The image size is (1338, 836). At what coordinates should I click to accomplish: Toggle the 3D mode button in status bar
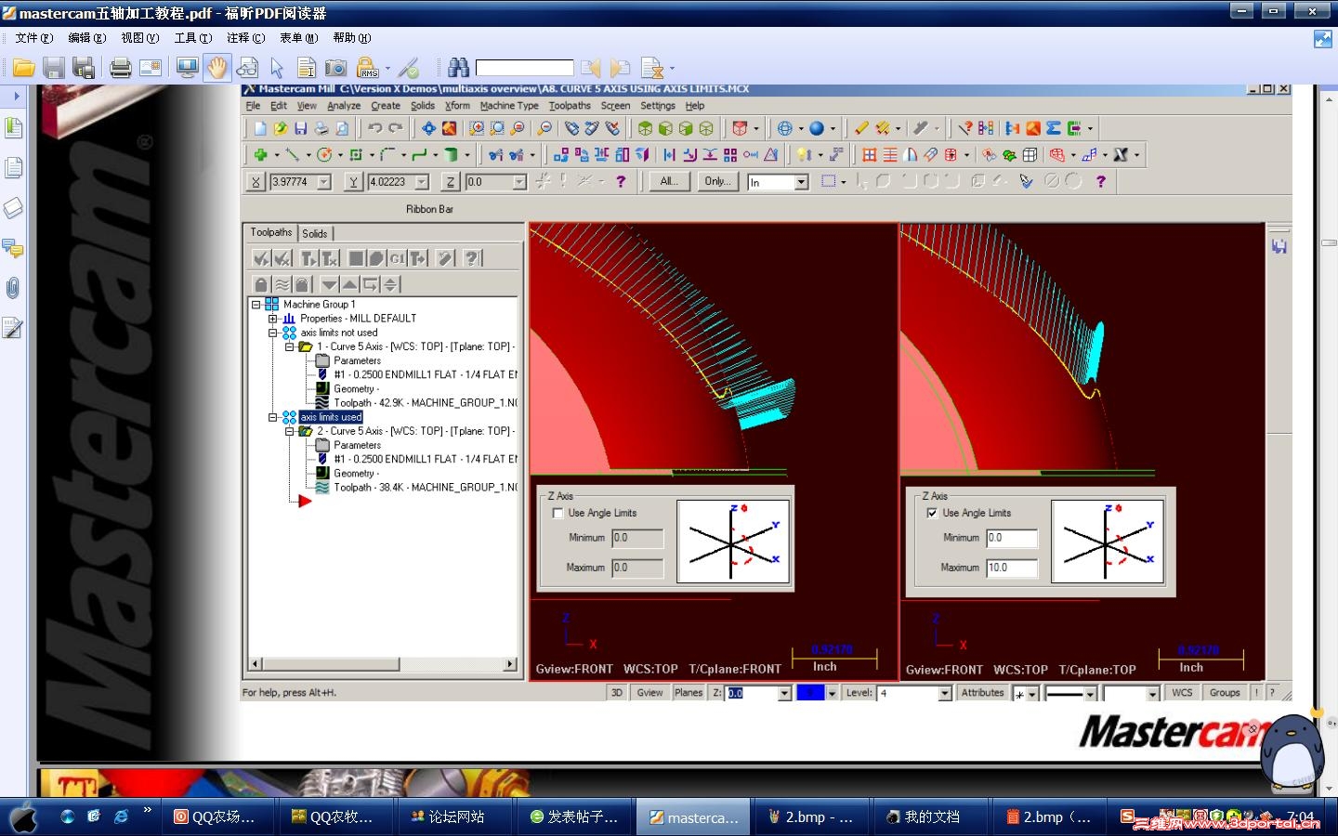pyautogui.click(x=617, y=693)
